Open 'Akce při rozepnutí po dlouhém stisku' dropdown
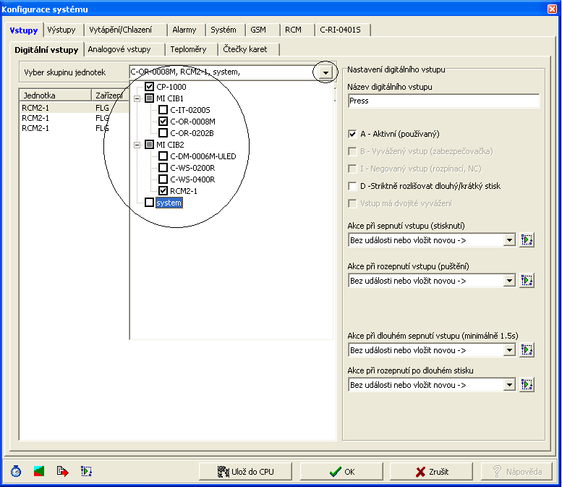 509,385
